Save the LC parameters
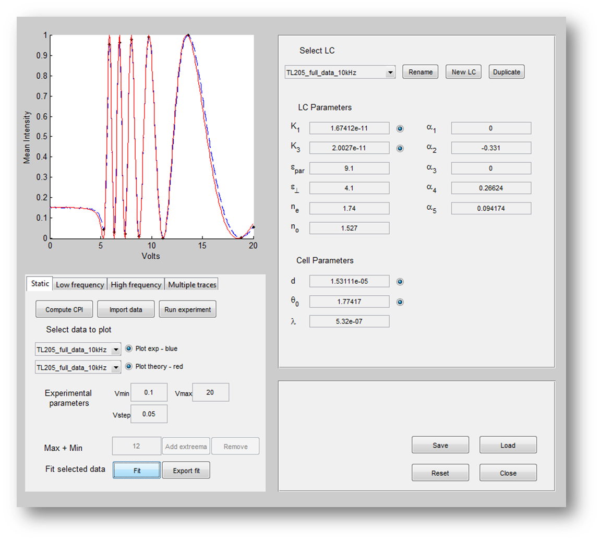600x541 pixels. (440, 446)
